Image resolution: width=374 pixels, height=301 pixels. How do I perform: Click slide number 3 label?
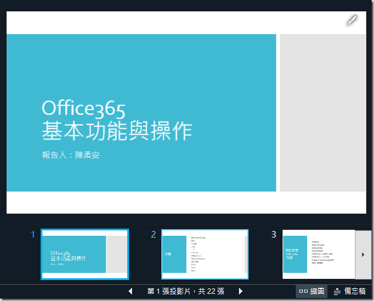(274, 235)
